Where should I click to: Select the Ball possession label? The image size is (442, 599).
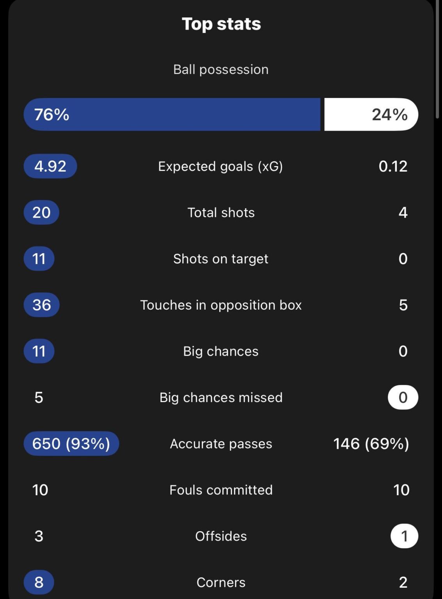pyautogui.click(x=221, y=69)
